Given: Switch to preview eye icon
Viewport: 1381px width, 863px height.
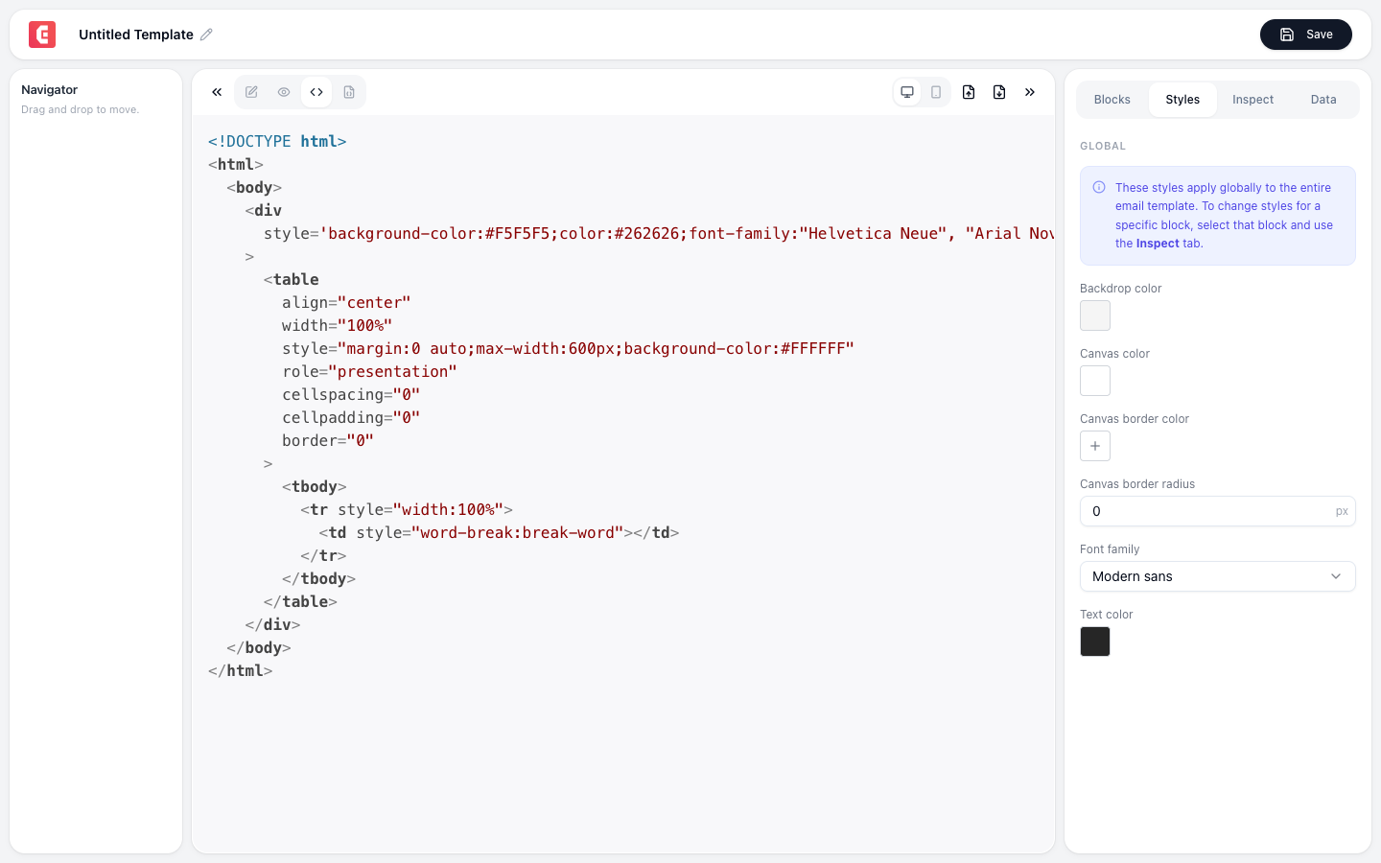Looking at the screenshot, I should pos(284,92).
